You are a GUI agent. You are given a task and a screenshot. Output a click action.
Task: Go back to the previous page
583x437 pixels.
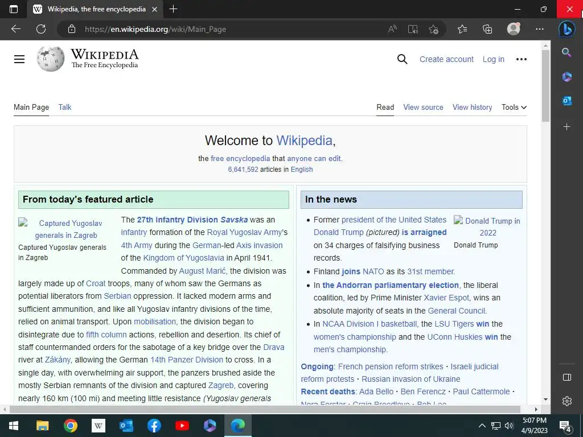click(x=16, y=29)
